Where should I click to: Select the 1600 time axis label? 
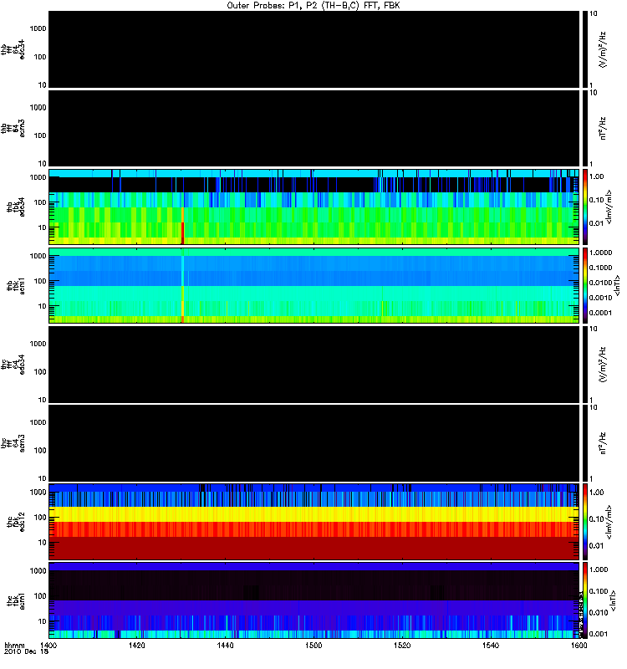click(579, 646)
